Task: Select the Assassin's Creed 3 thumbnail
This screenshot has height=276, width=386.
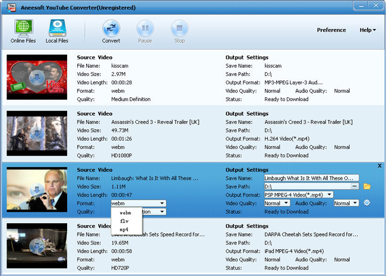Action: 37,134
